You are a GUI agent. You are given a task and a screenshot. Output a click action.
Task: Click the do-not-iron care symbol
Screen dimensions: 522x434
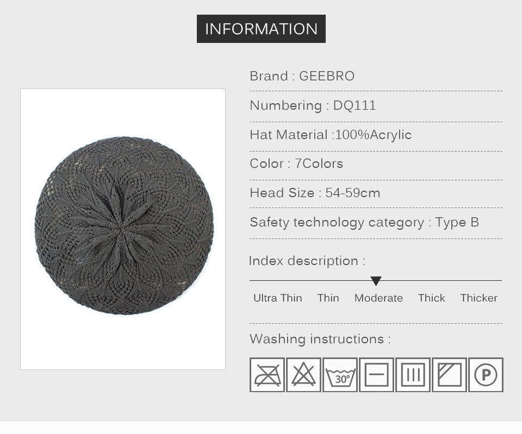coord(267,375)
